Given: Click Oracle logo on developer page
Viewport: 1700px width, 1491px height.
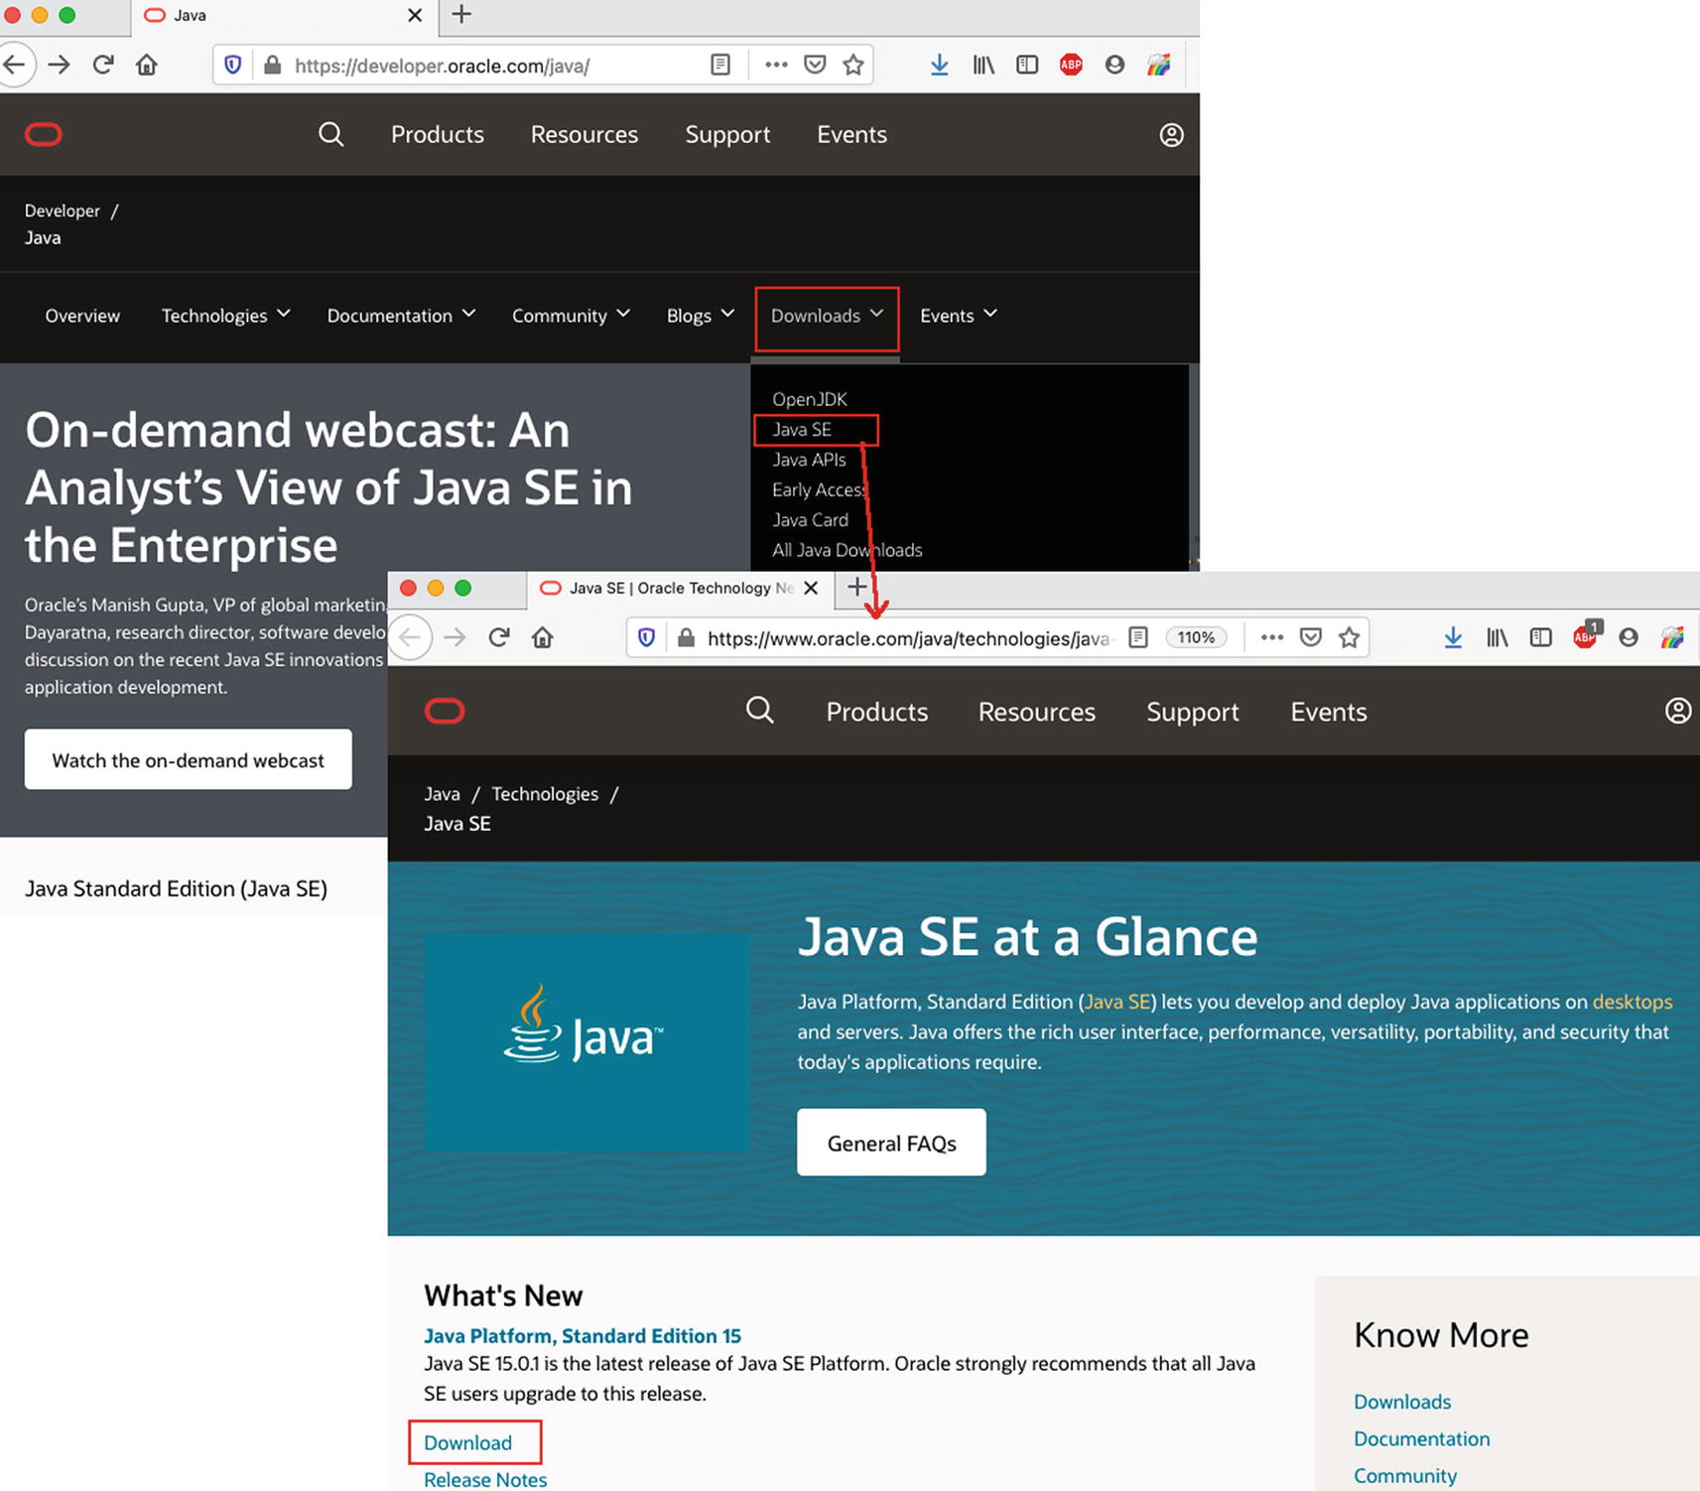Looking at the screenshot, I should point(44,134).
